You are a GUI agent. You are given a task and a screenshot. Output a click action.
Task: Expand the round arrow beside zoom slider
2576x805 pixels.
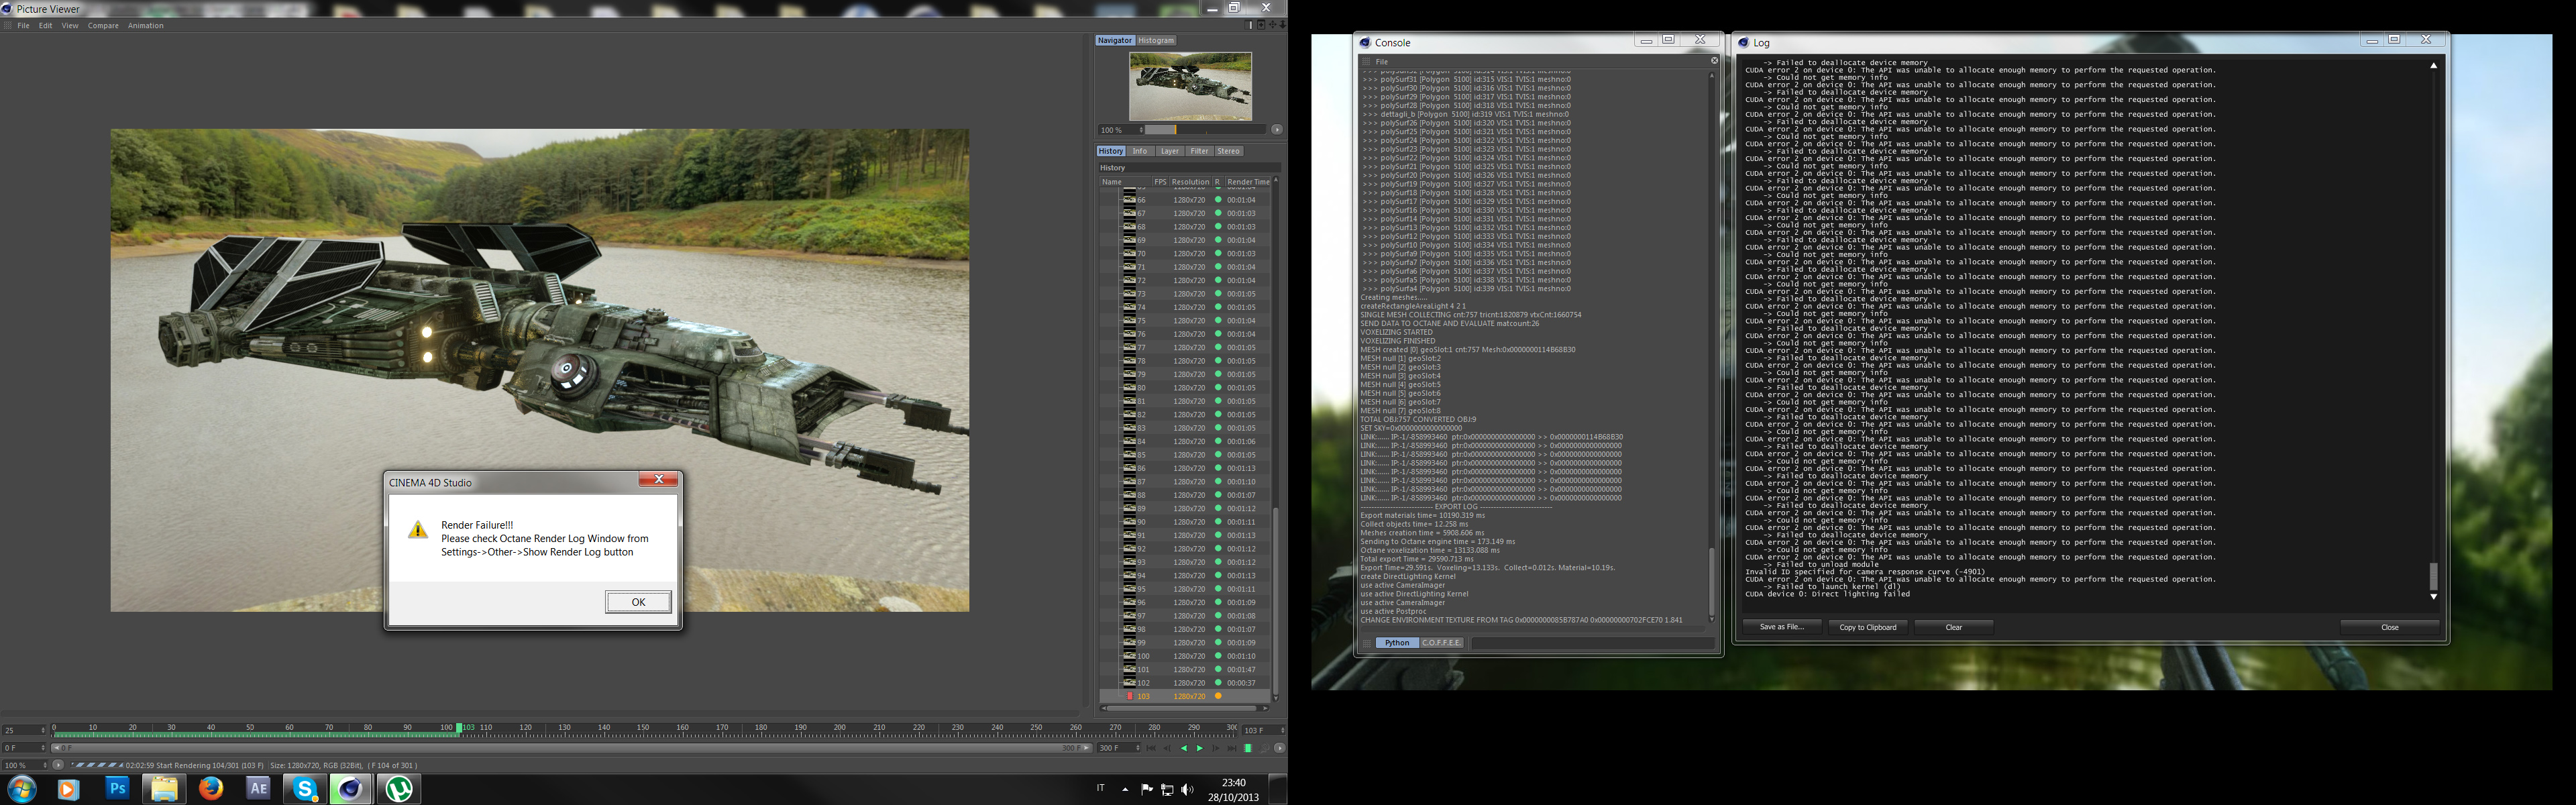[1276, 130]
